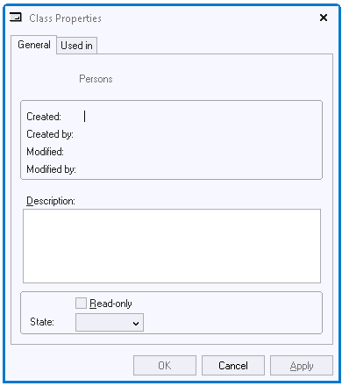
Task: Open the Used in tab
Action: click(76, 46)
